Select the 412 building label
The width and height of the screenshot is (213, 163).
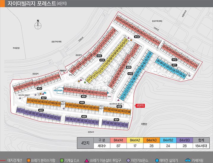tap(175, 60)
